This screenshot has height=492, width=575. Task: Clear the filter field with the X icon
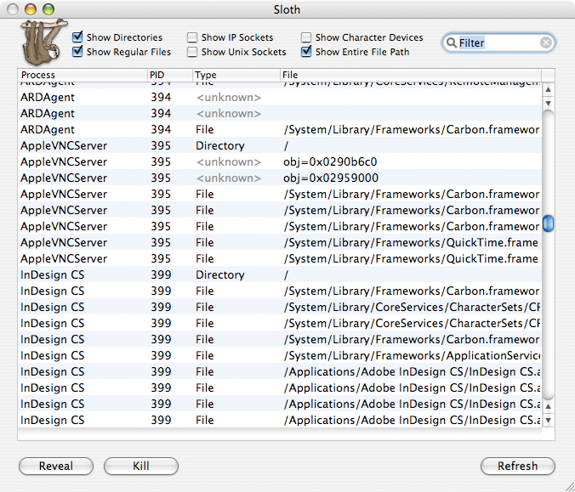[546, 42]
